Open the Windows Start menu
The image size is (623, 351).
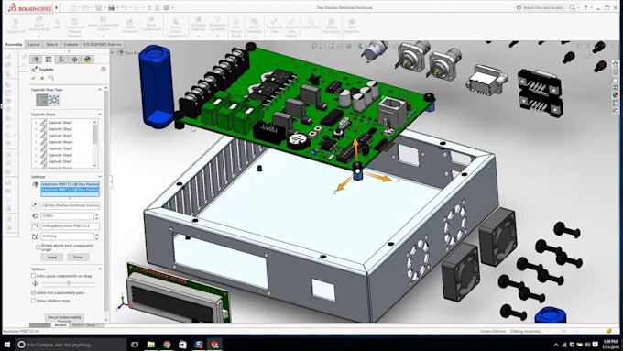point(7,345)
